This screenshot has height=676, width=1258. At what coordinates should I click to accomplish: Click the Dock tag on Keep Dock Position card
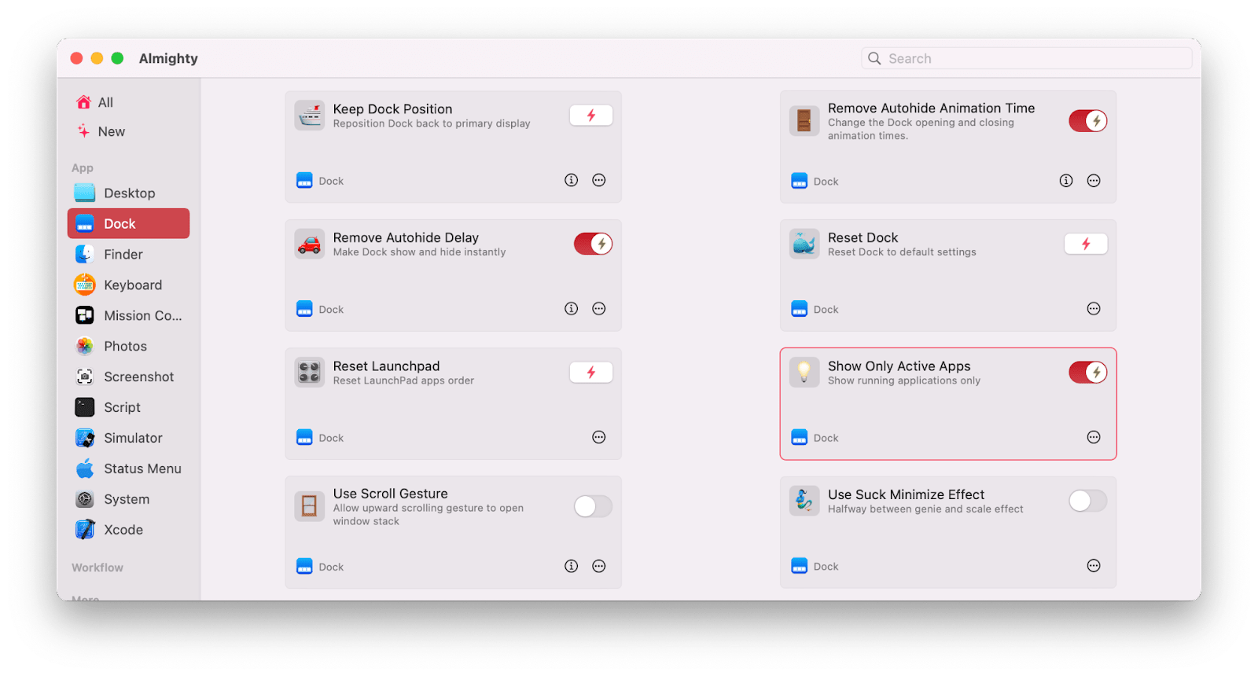coord(320,181)
